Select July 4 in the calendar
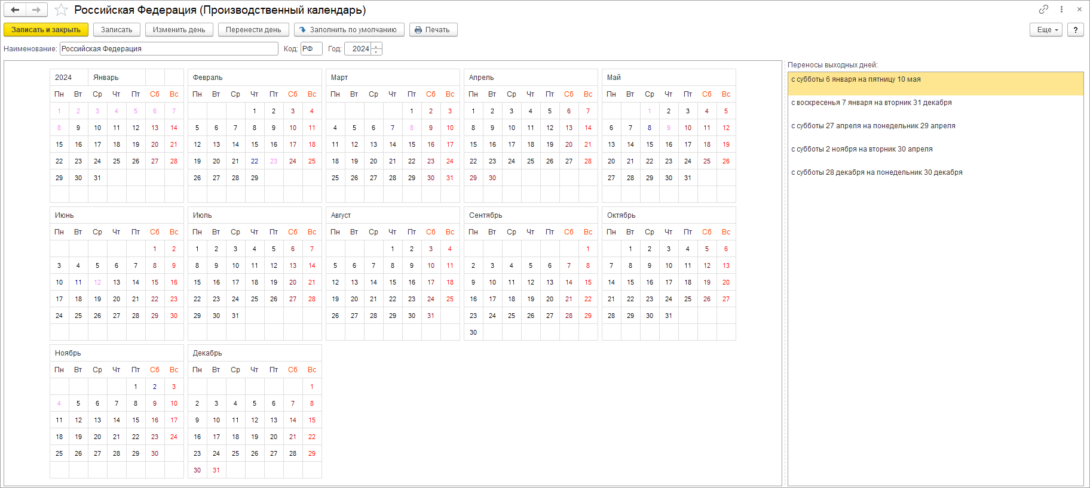Viewport: 1090px width, 488px height. [x=255, y=249]
